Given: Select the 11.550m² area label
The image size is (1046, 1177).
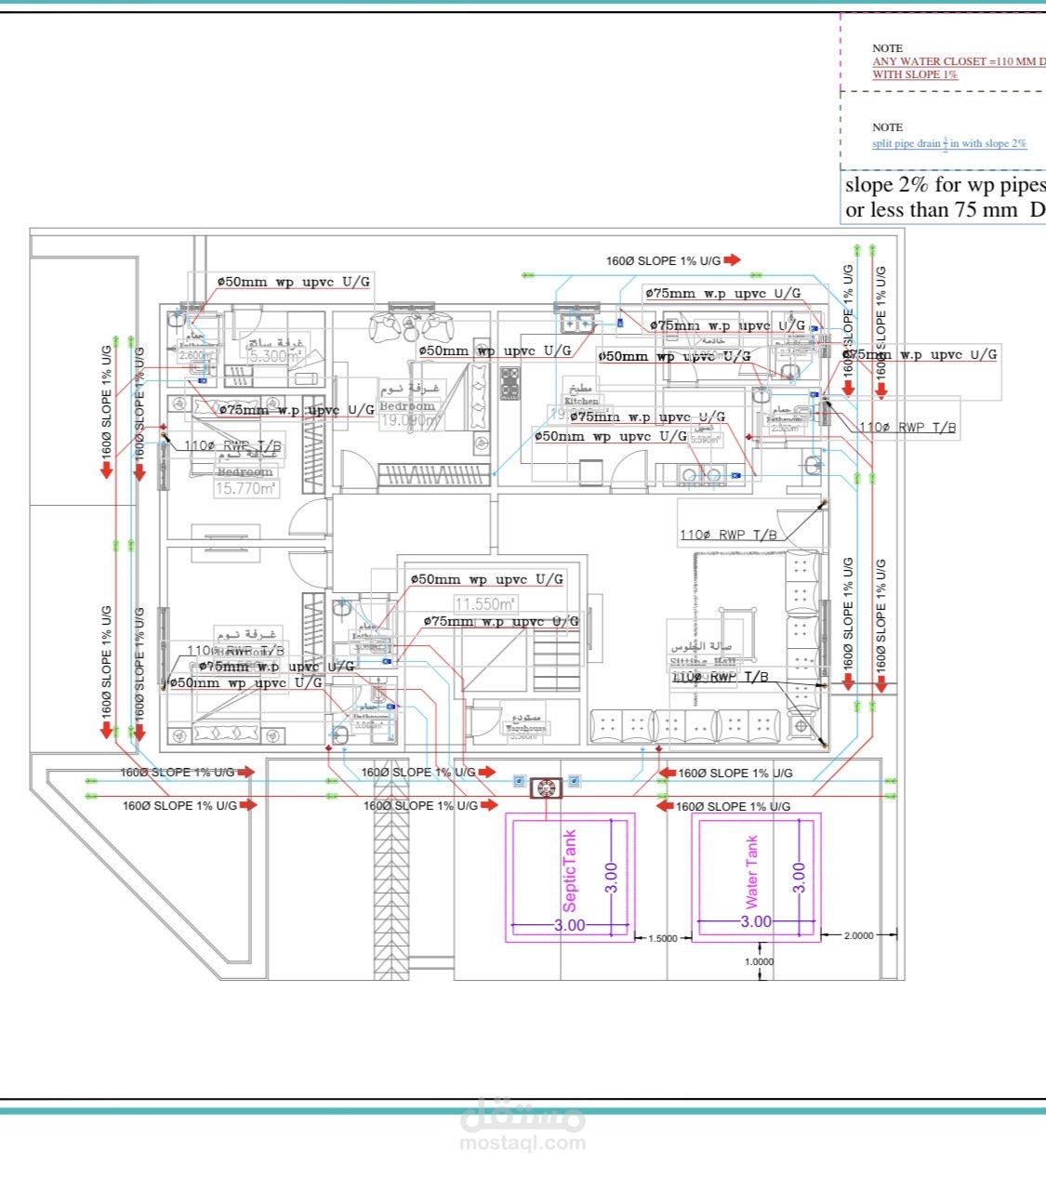Looking at the screenshot, I should (x=485, y=604).
